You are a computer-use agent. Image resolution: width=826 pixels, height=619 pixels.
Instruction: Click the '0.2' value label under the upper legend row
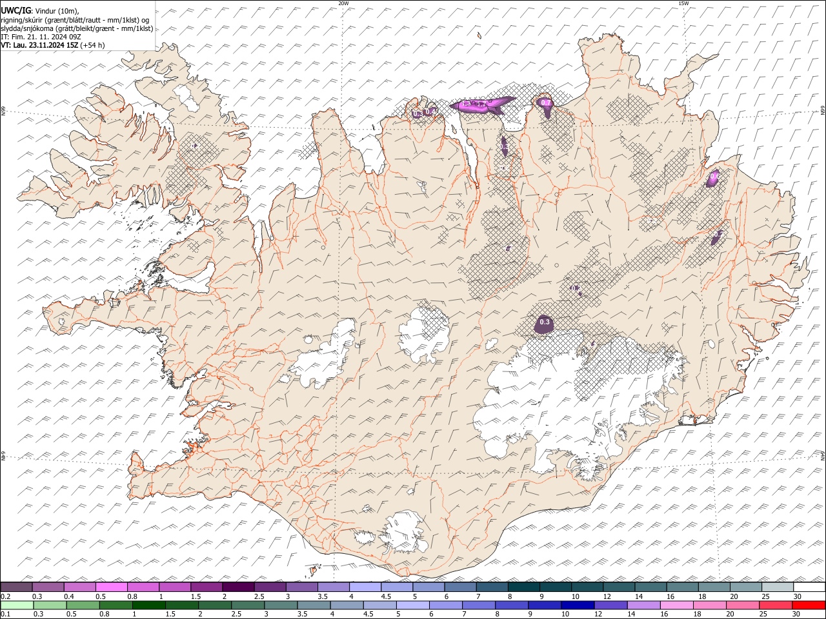click(5, 596)
